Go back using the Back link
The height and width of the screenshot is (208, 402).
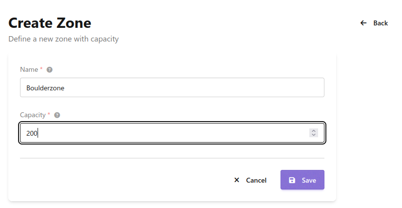click(x=380, y=23)
